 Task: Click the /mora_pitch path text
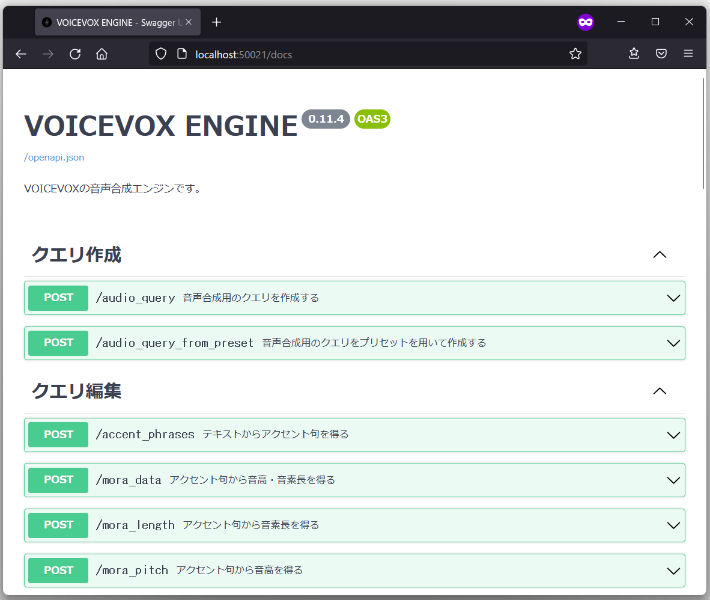[132, 571]
